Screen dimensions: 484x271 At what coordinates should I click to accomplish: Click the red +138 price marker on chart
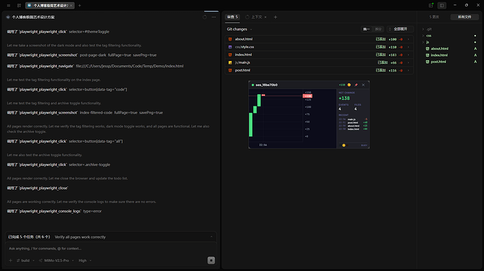coord(307,96)
